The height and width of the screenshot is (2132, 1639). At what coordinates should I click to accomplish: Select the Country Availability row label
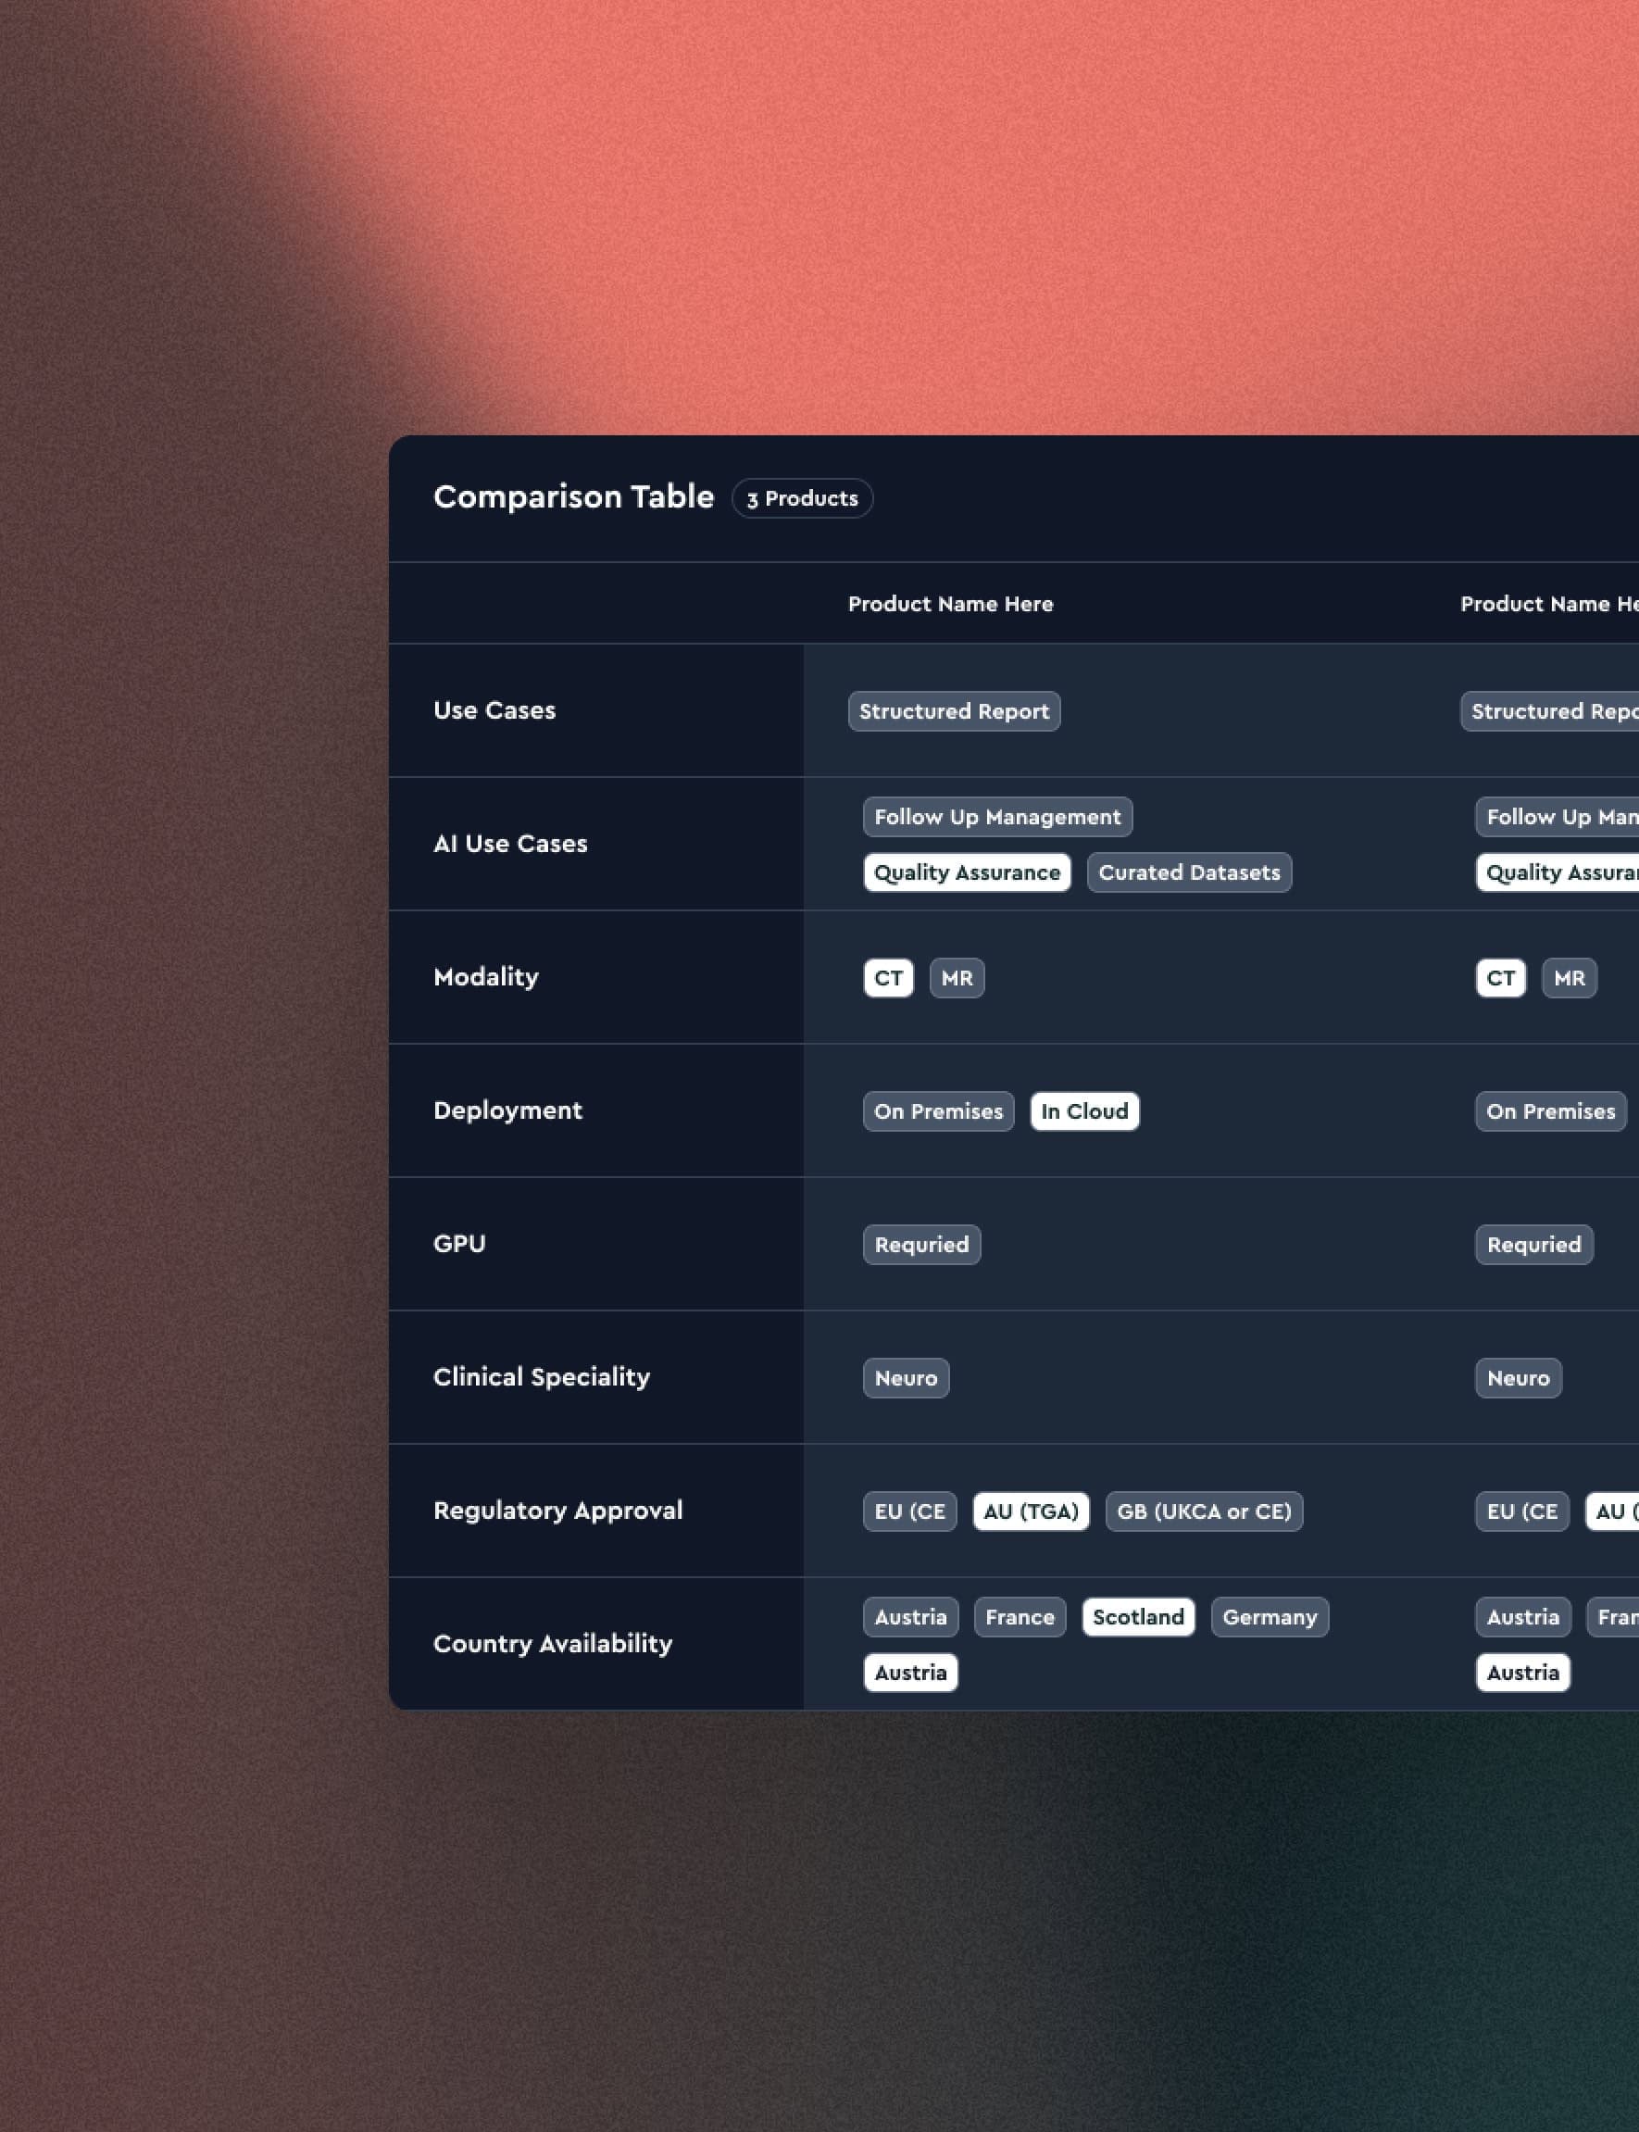[553, 1644]
